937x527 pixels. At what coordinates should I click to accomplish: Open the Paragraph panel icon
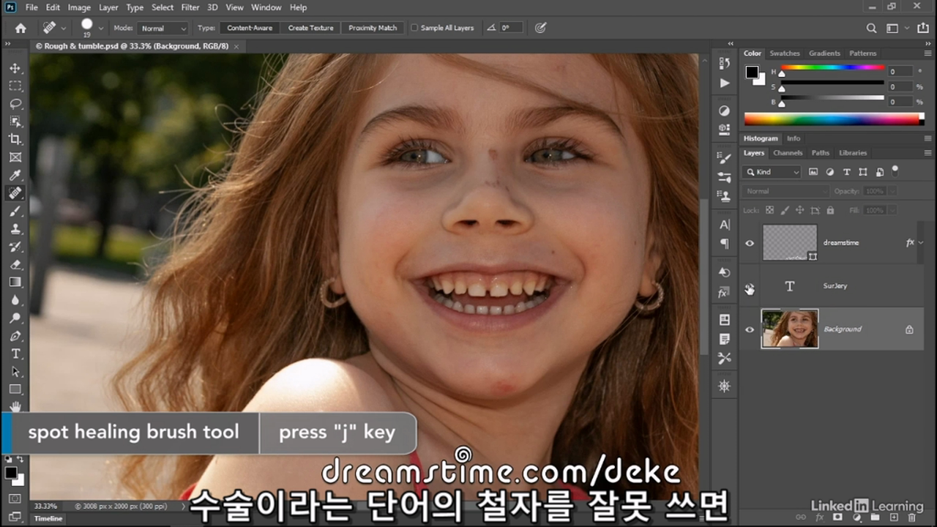tap(724, 243)
